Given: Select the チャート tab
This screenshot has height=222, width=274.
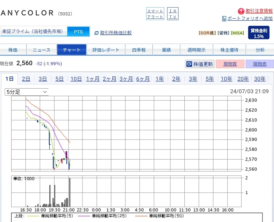Looking at the screenshot, I should click(x=72, y=50).
